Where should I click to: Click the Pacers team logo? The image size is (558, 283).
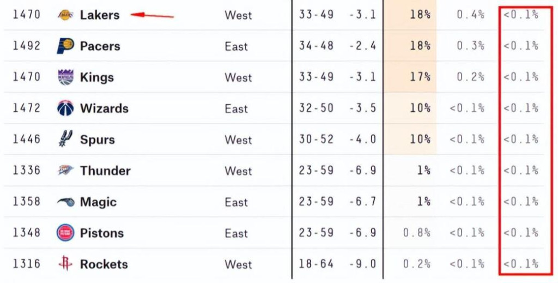tap(65, 46)
